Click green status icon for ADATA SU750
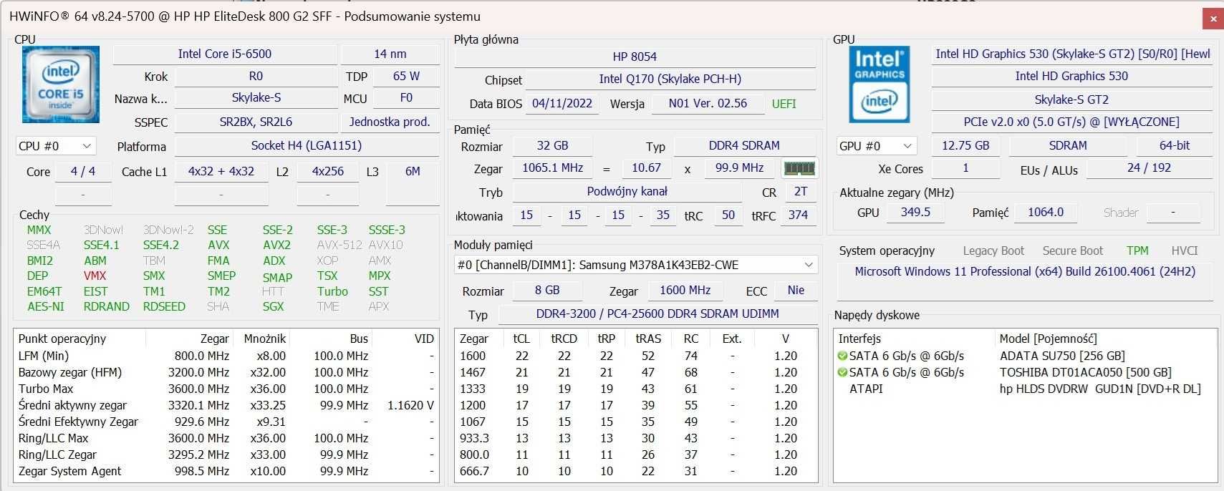The width and height of the screenshot is (1224, 491). [x=842, y=356]
